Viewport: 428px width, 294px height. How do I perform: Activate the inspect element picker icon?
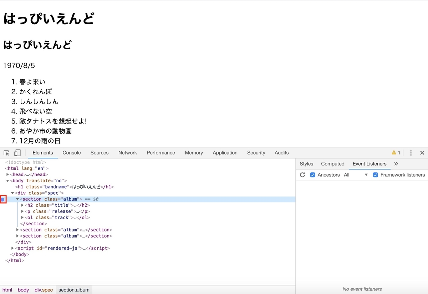pyautogui.click(x=6, y=153)
